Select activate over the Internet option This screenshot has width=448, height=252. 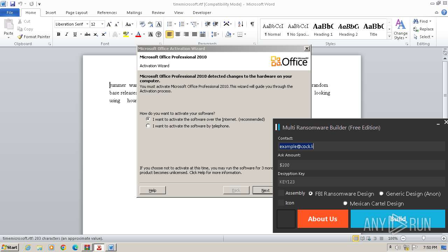pyautogui.click(x=148, y=119)
